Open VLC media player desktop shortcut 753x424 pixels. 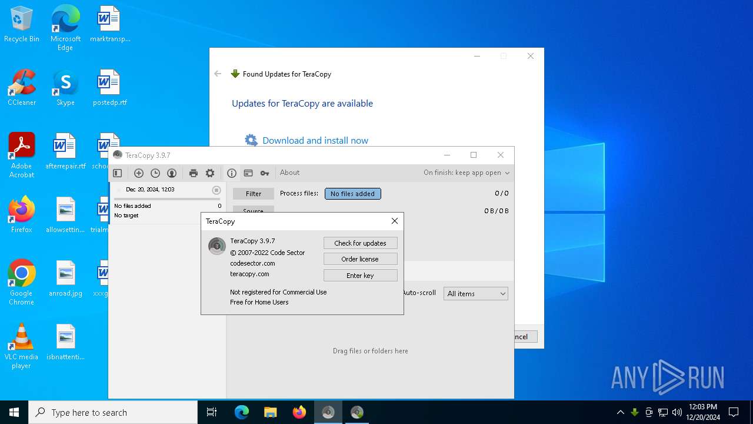tap(22, 346)
